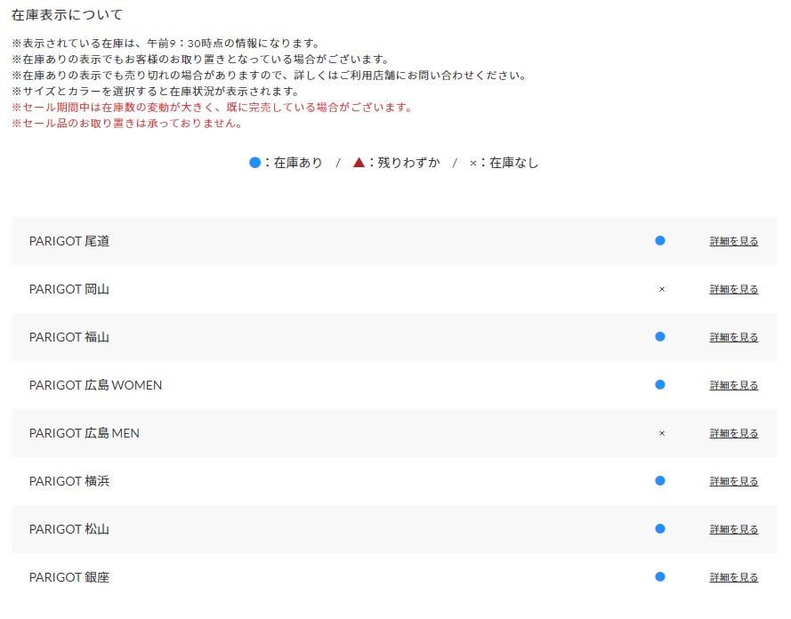The image size is (791, 619).
Task: Click the blue stock dot for PARIGOT 銀座
Action: [660, 577]
